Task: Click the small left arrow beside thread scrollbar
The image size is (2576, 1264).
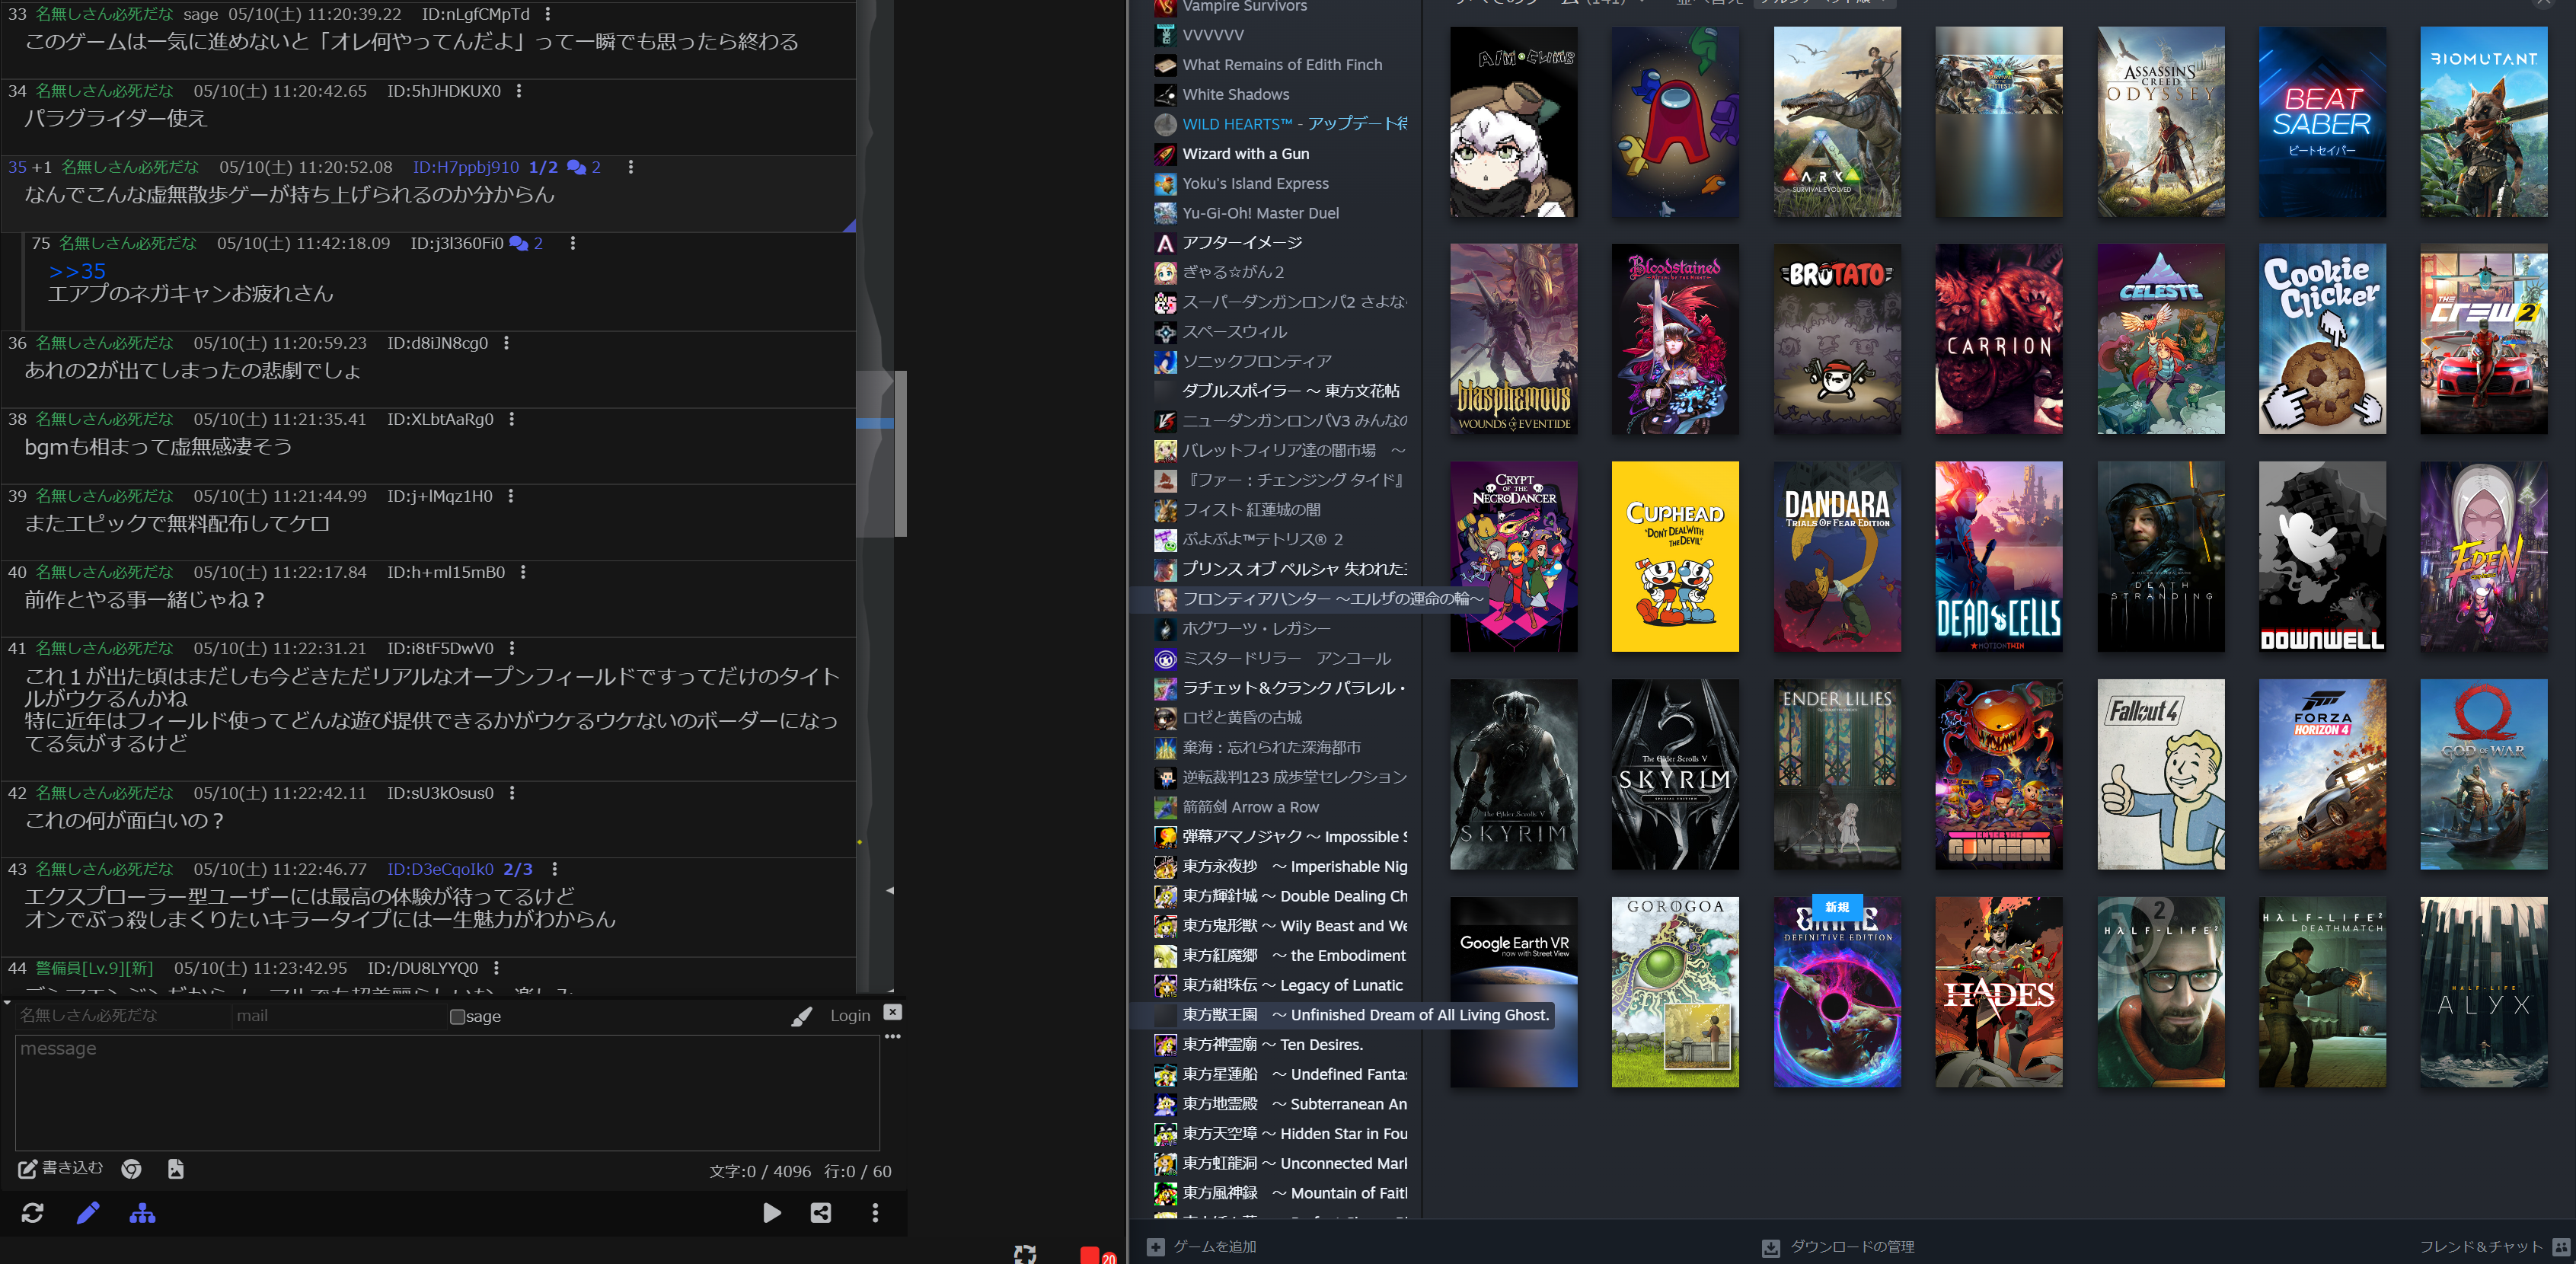Action: [889, 890]
